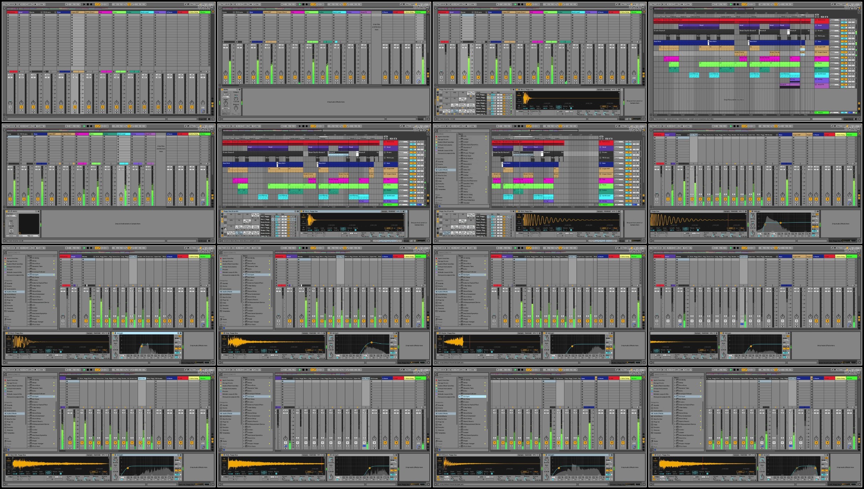
Task: Click the loop switch icon in top-left frame
Action: [129, 4]
